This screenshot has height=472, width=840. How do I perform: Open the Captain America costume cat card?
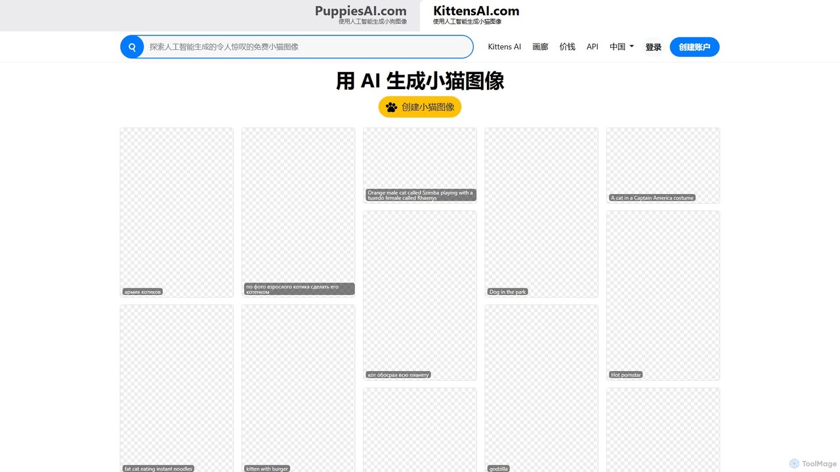(x=663, y=165)
